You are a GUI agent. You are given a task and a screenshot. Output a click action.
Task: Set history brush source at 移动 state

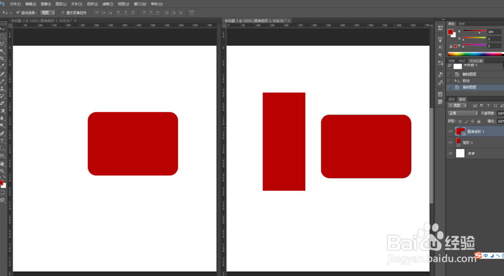tap(450, 81)
